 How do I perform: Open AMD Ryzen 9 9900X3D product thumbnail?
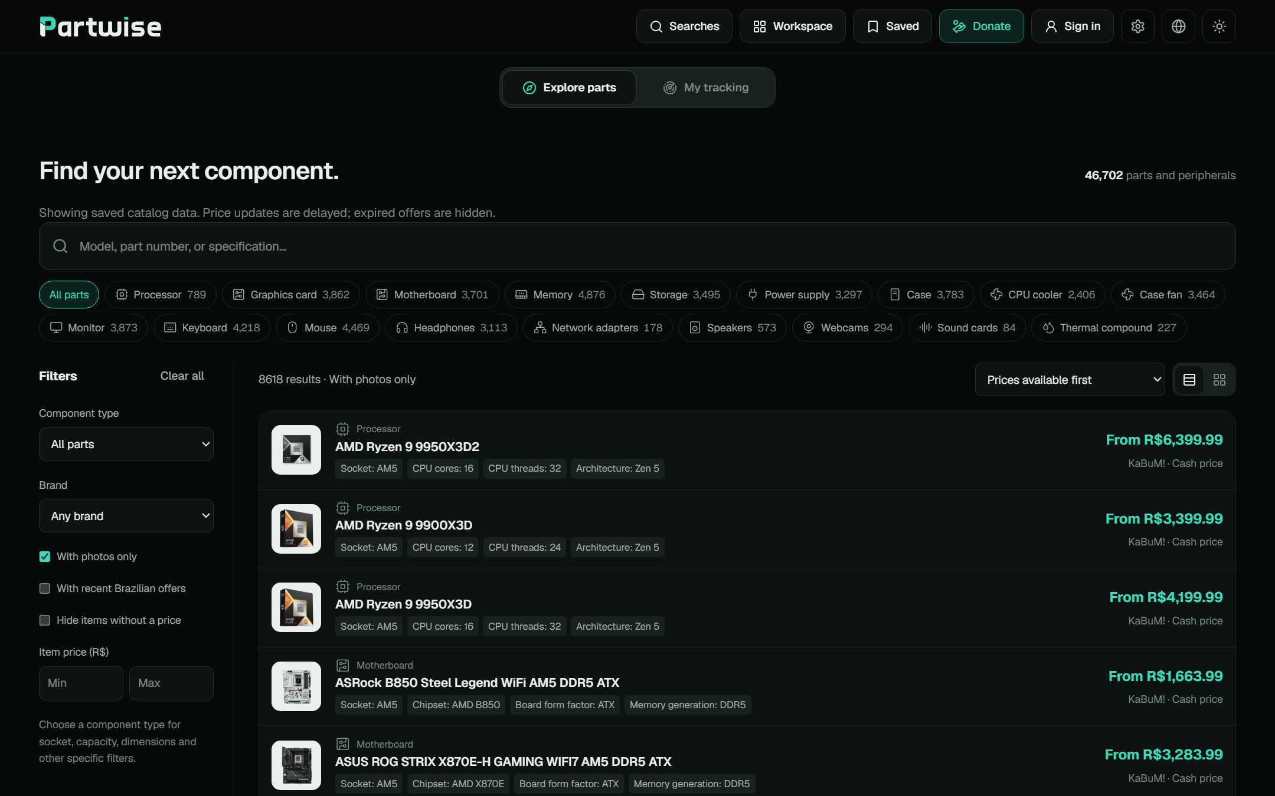pyautogui.click(x=296, y=529)
